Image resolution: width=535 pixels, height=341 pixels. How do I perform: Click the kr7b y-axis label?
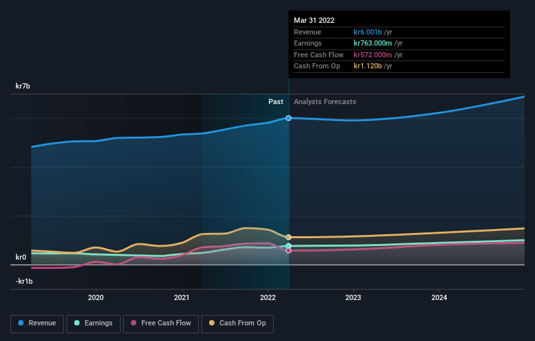[x=23, y=86]
